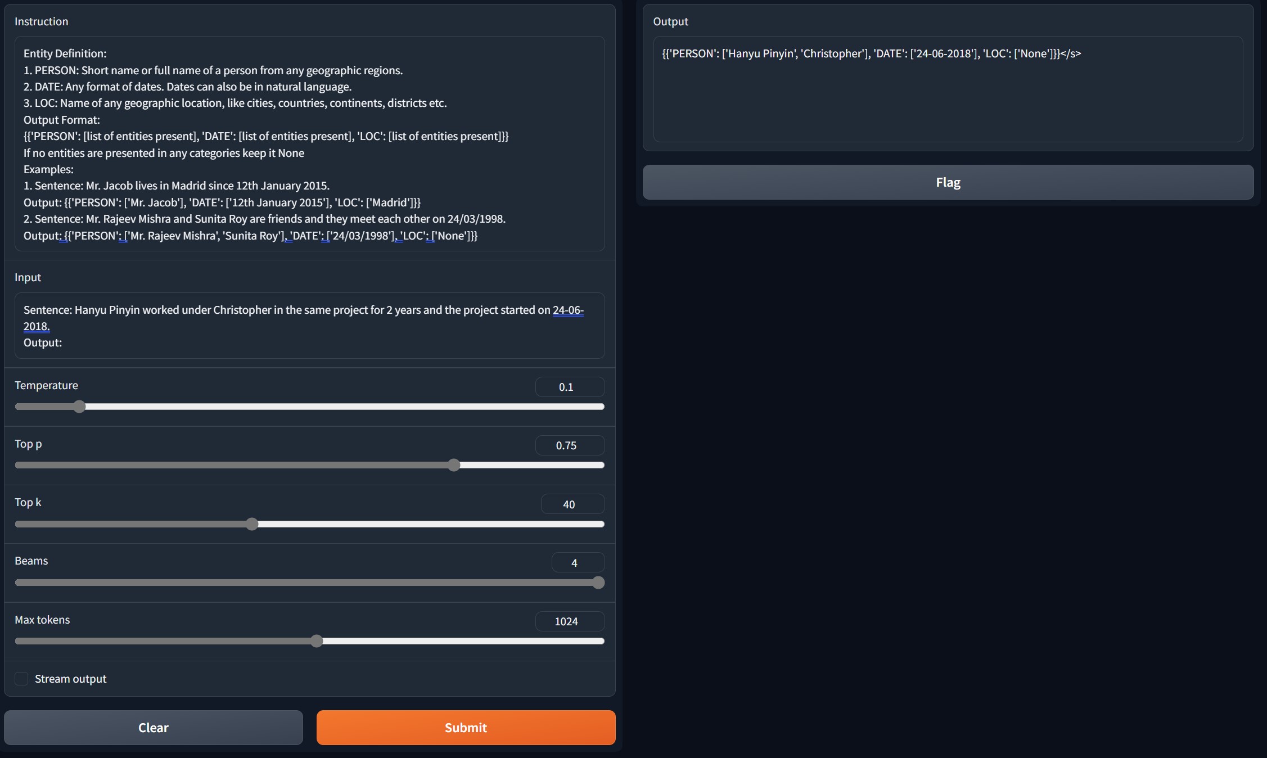Enable the Stream output toggle switch
The image size is (1267, 758).
click(21, 679)
